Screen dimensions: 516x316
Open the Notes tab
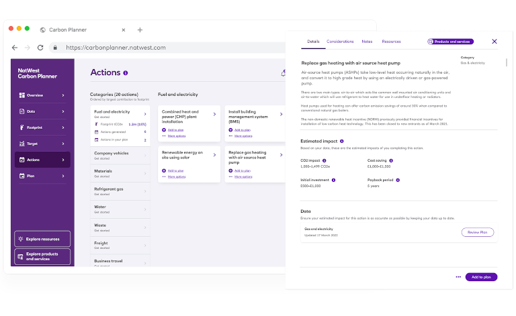(x=367, y=42)
